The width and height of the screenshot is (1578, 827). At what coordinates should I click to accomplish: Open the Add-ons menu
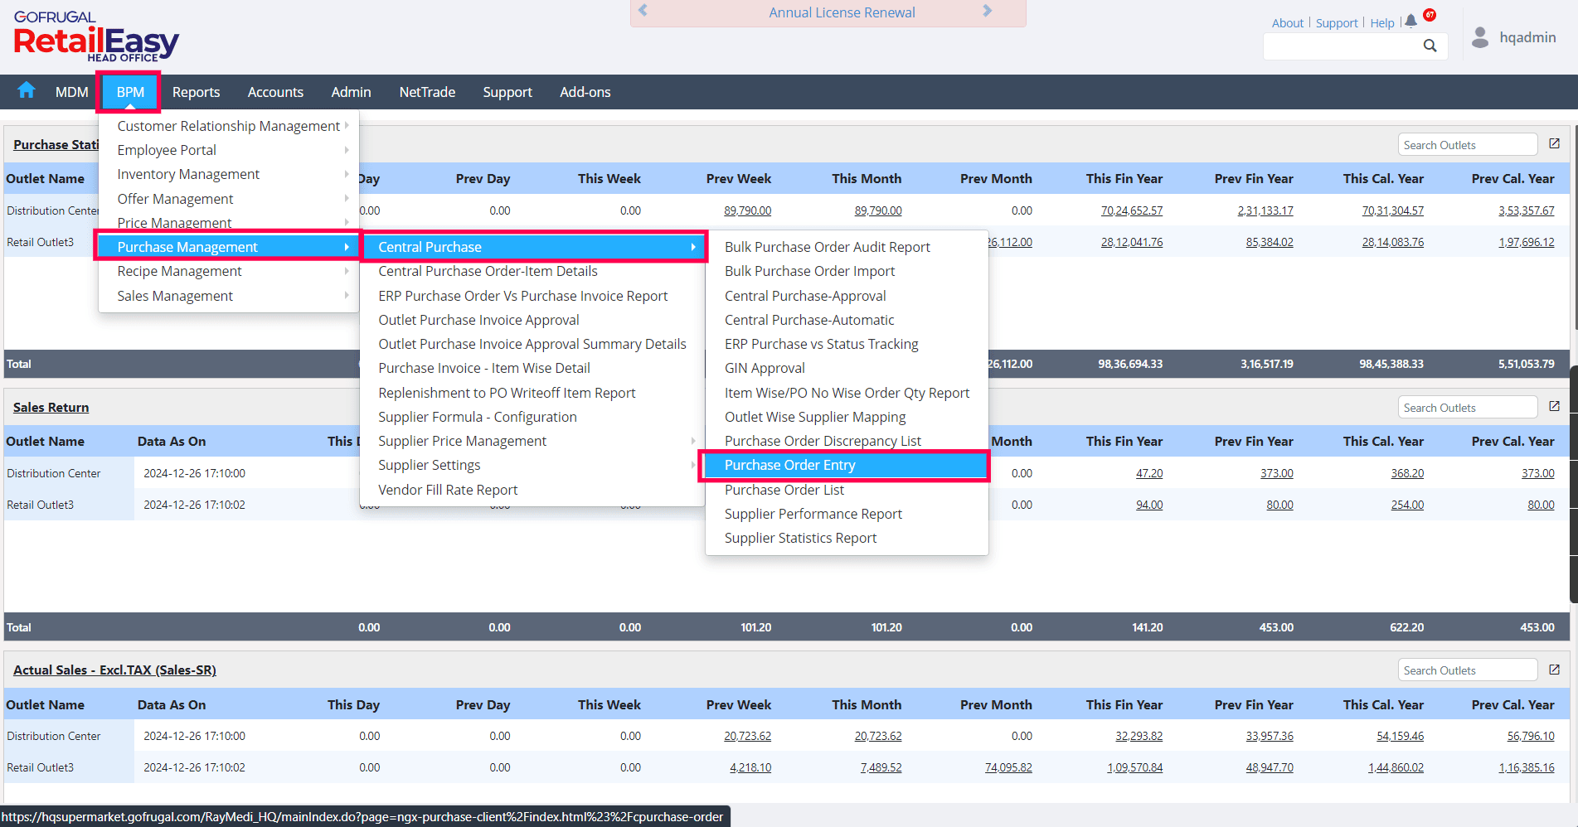tap(585, 92)
